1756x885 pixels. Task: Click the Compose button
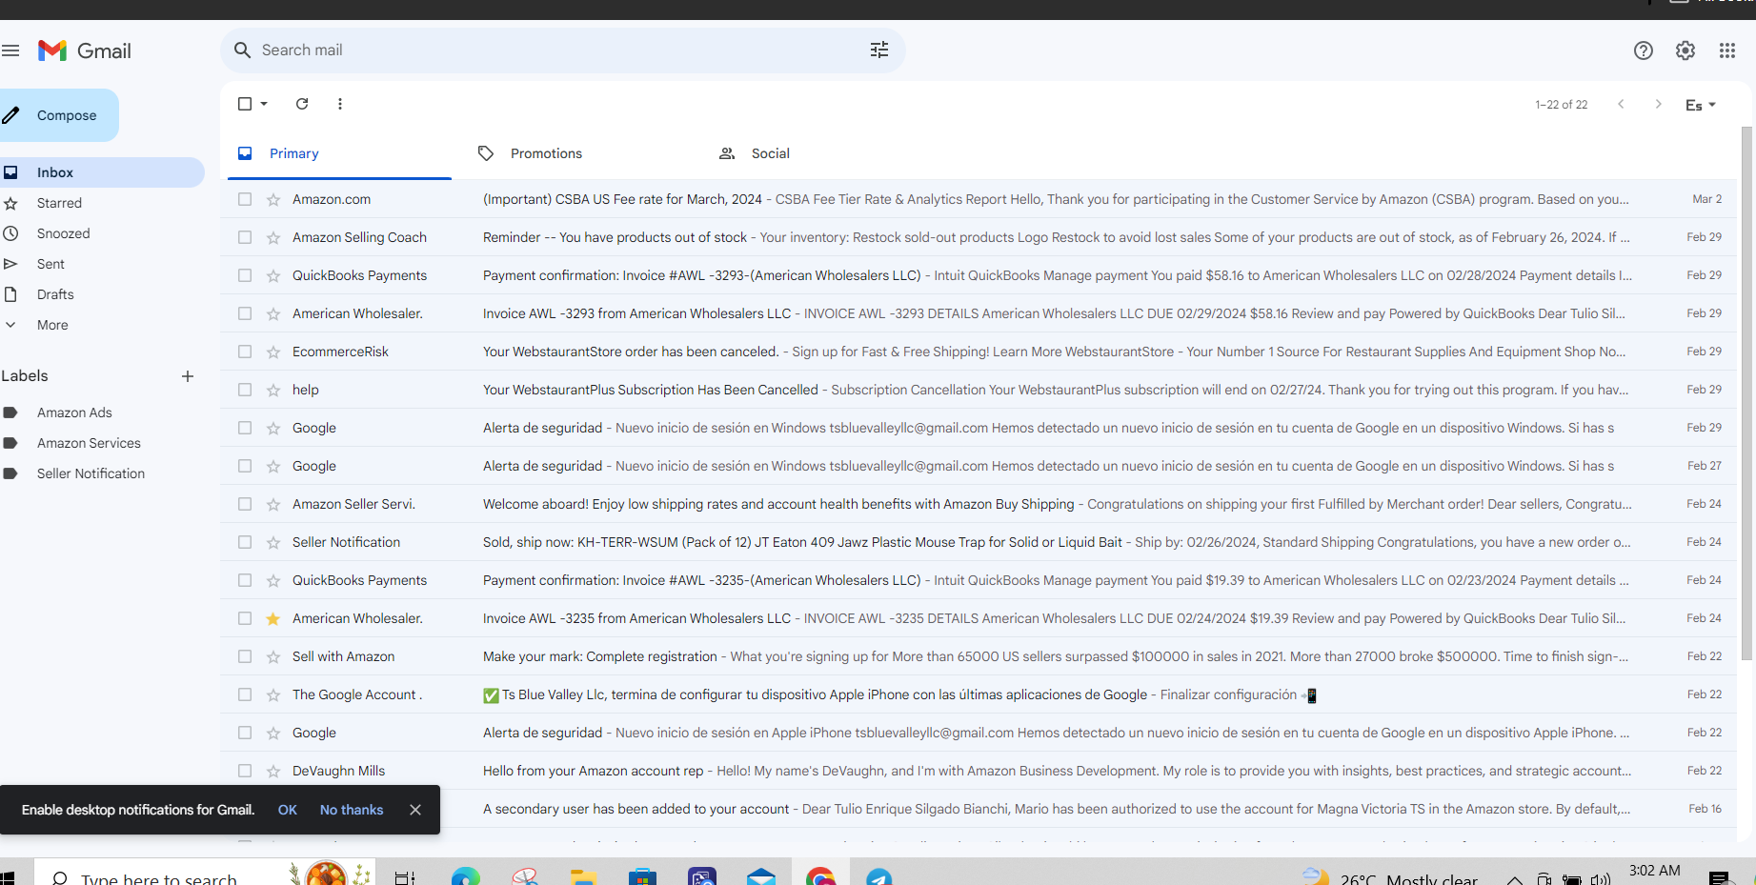click(x=59, y=115)
